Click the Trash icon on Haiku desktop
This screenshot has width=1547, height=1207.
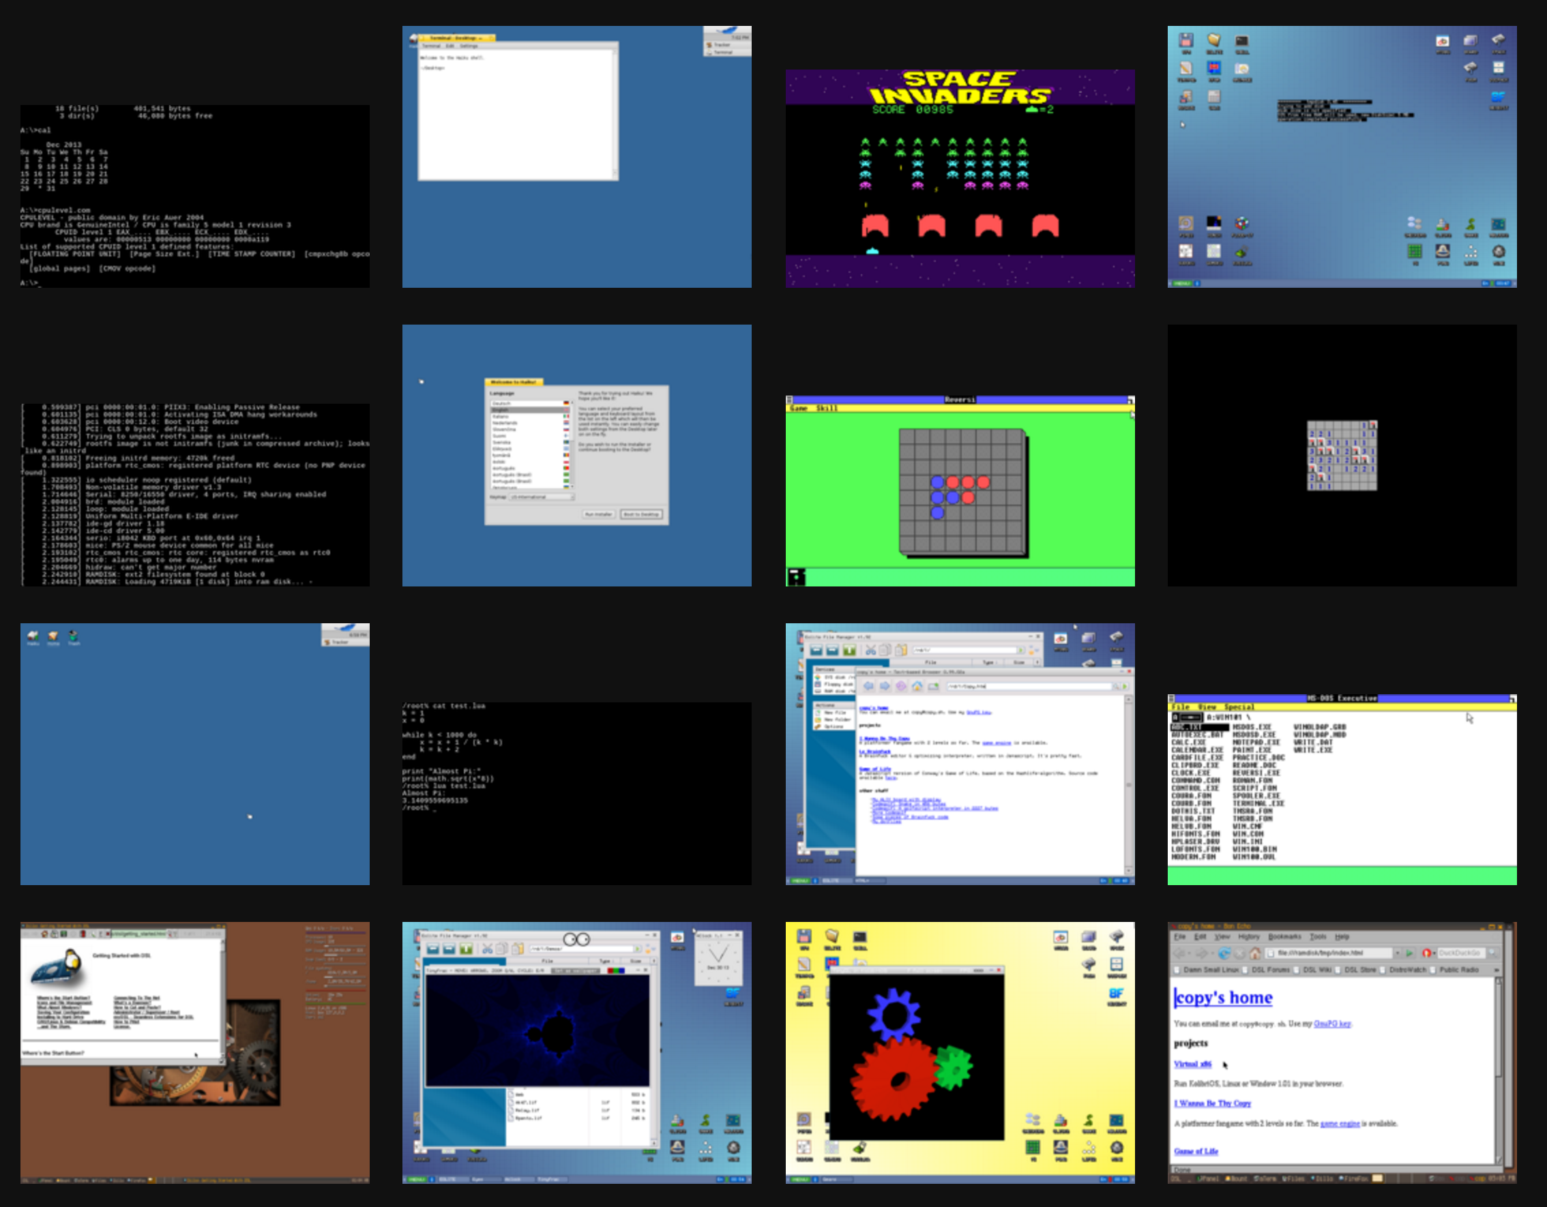click(x=73, y=637)
